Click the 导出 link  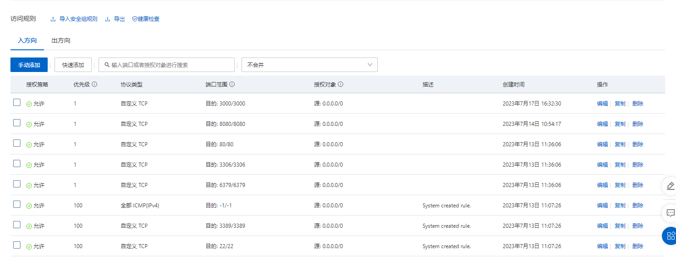pos(119,19)
